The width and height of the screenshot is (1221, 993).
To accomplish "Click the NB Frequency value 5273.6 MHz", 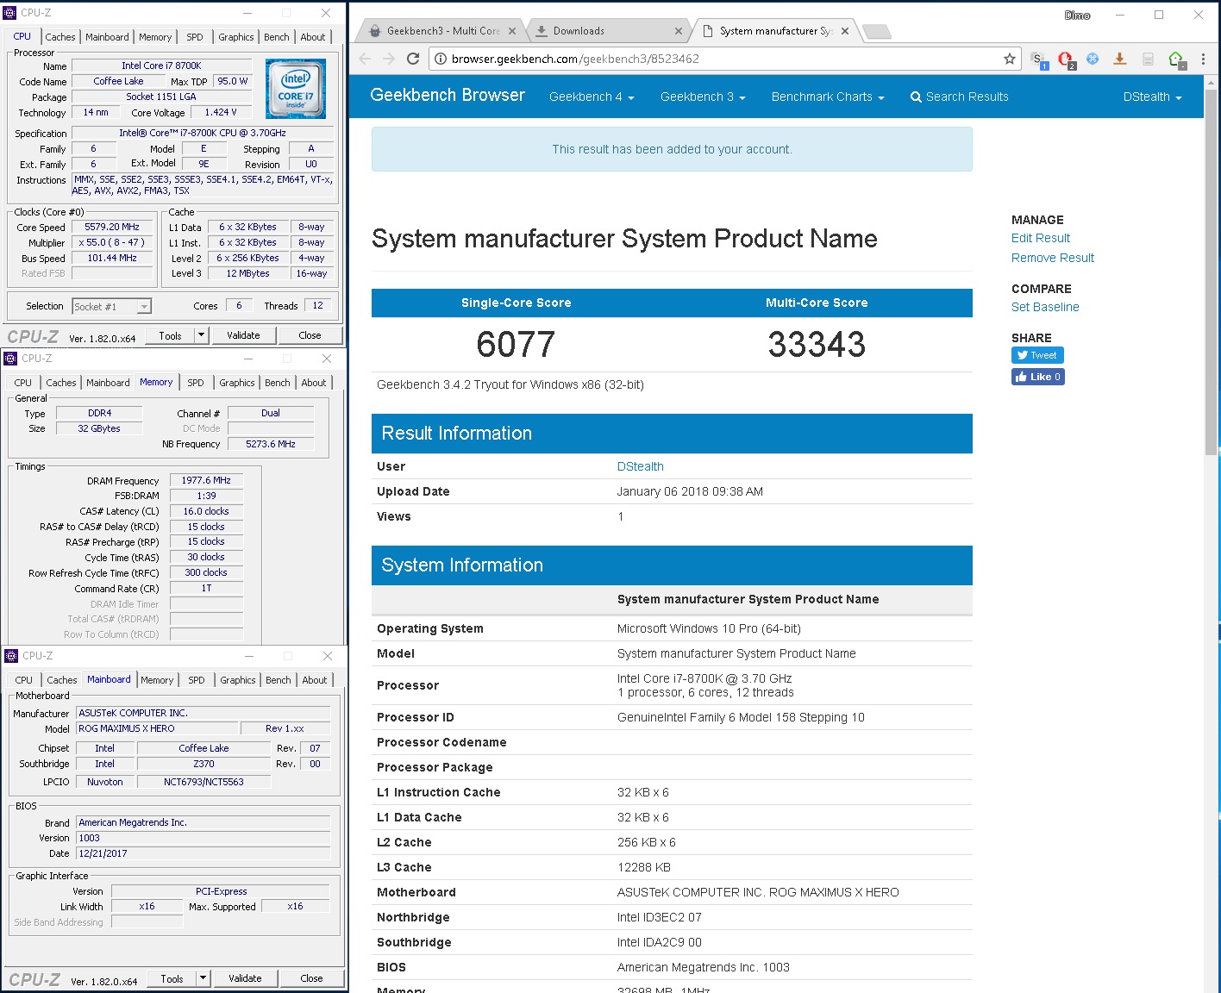I will click(271, 444).
